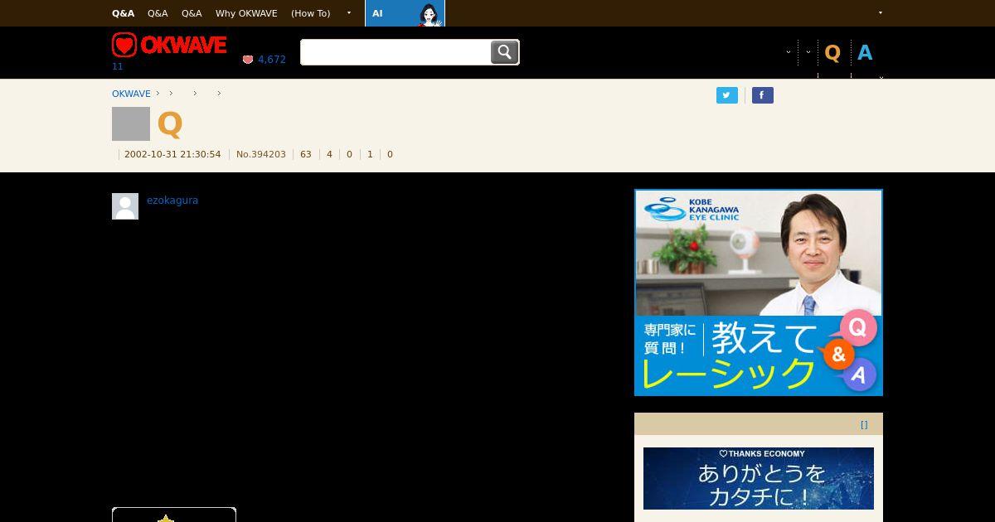Image resolution: width=995 pixels, height=522 pixels.
Task: Select the question number No.394203
Action: (261, 154)
